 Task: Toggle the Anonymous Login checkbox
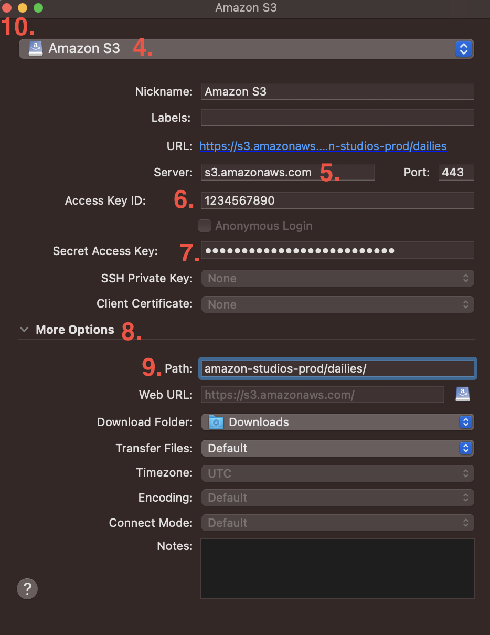point(205,226)
